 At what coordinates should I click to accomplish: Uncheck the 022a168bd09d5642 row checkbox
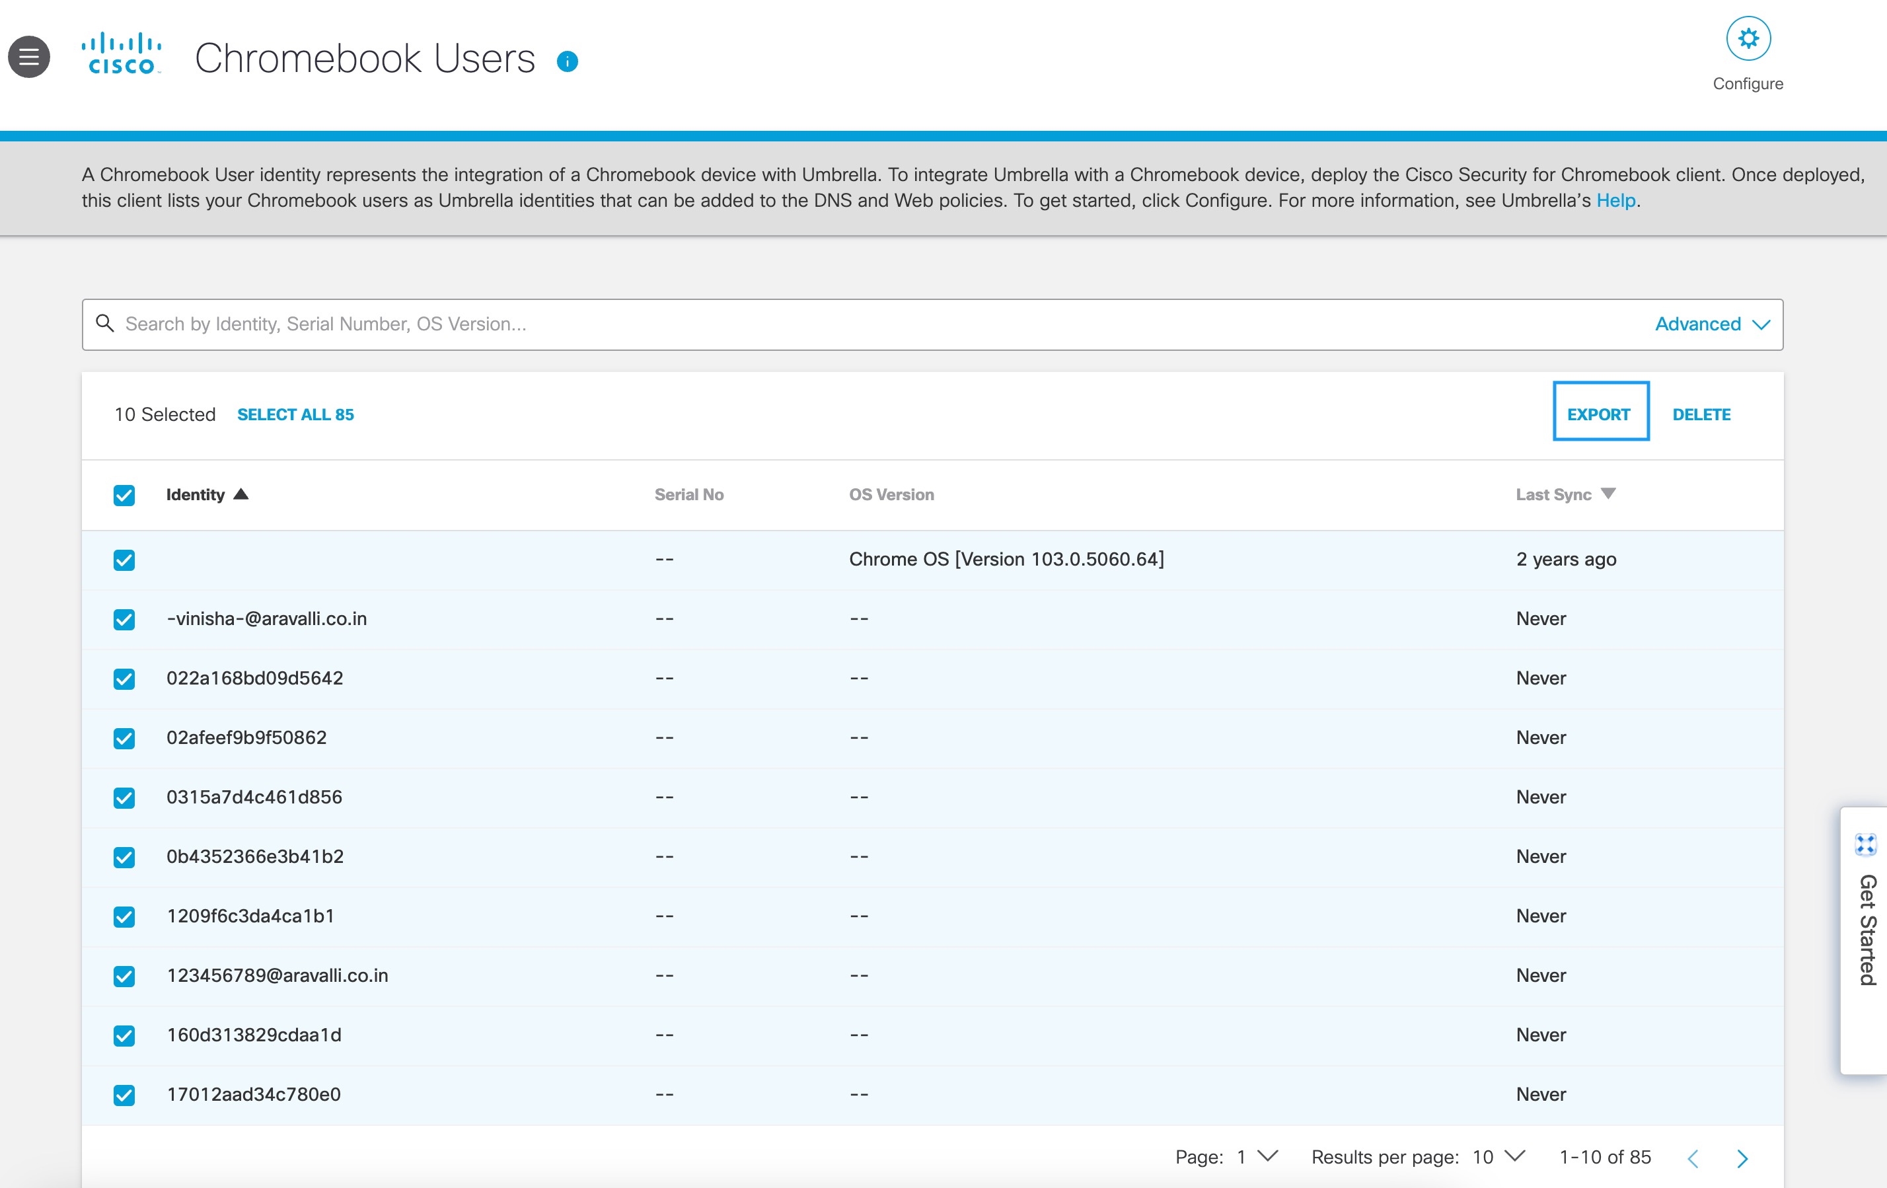[x=124, y=679]
